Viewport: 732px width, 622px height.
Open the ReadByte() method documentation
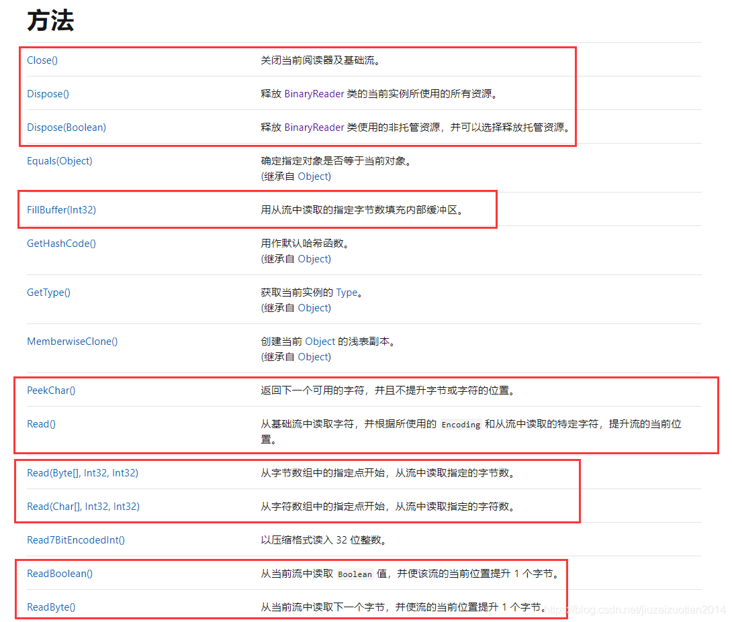[51, 607]
